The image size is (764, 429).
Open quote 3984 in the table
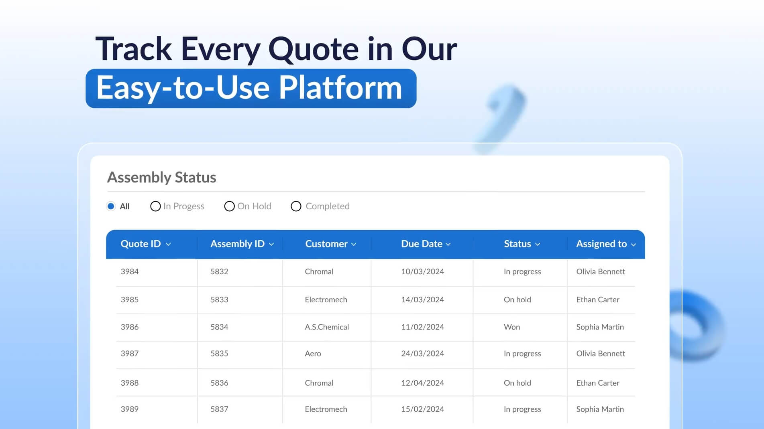point(130,271)
